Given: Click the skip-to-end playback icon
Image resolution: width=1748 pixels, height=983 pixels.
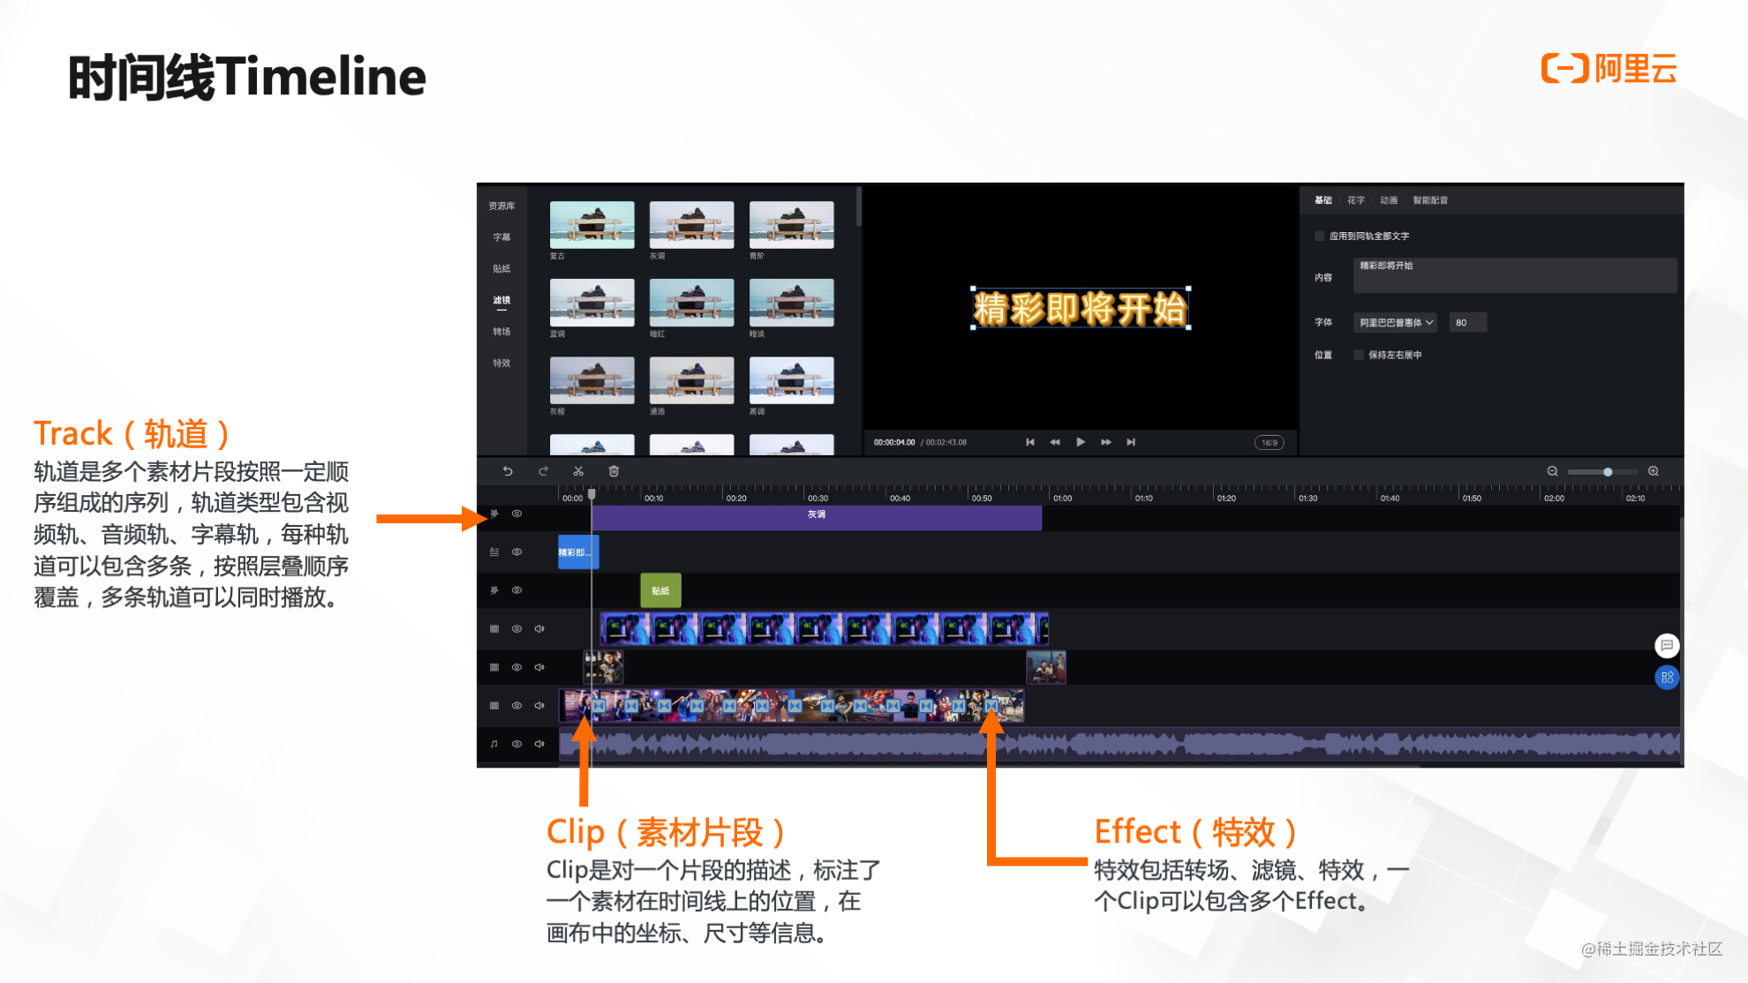Looking at the screenshot, I should point(1131,442).
